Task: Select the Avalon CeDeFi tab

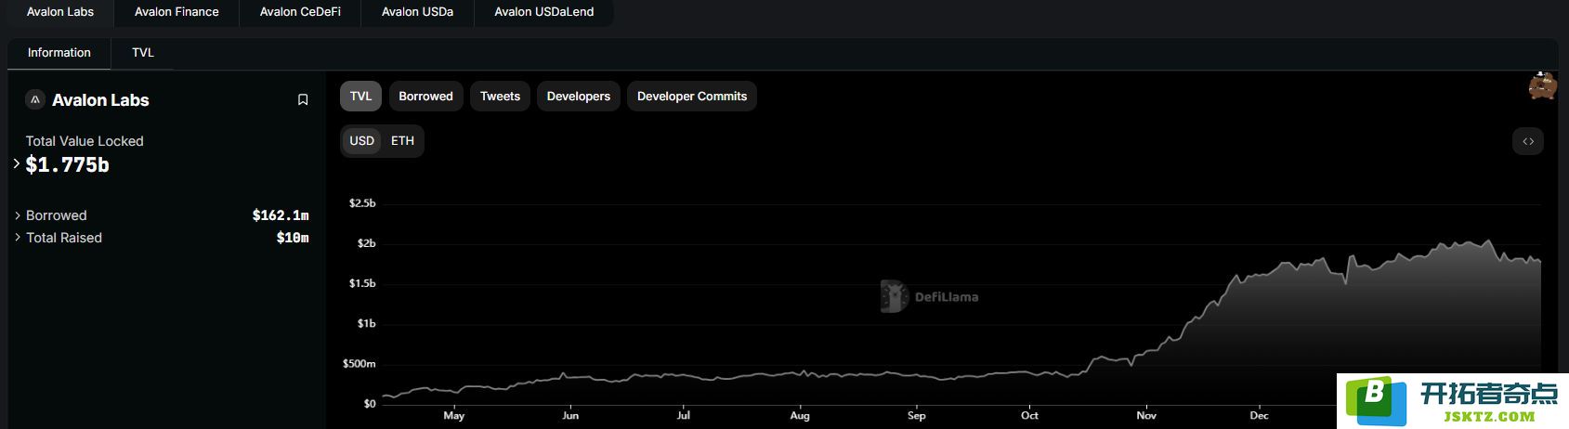Action: click(x=300, y=12)
